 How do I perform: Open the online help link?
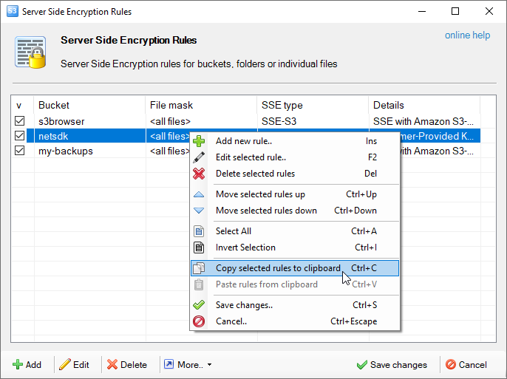(x=467, y=35)
